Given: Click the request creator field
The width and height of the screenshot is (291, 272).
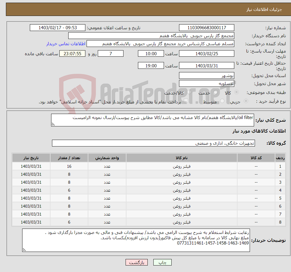Looking at the screenshot, I should 160,44.
